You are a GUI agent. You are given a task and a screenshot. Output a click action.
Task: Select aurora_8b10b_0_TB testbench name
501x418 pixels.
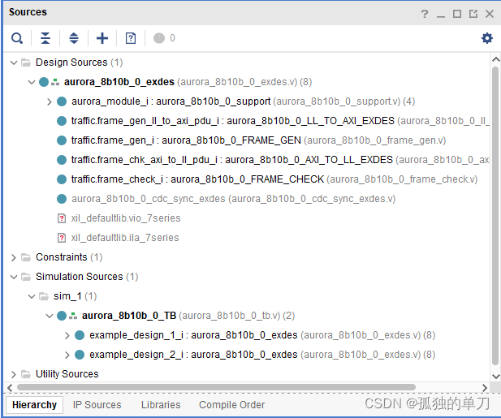tap(129, 316)
